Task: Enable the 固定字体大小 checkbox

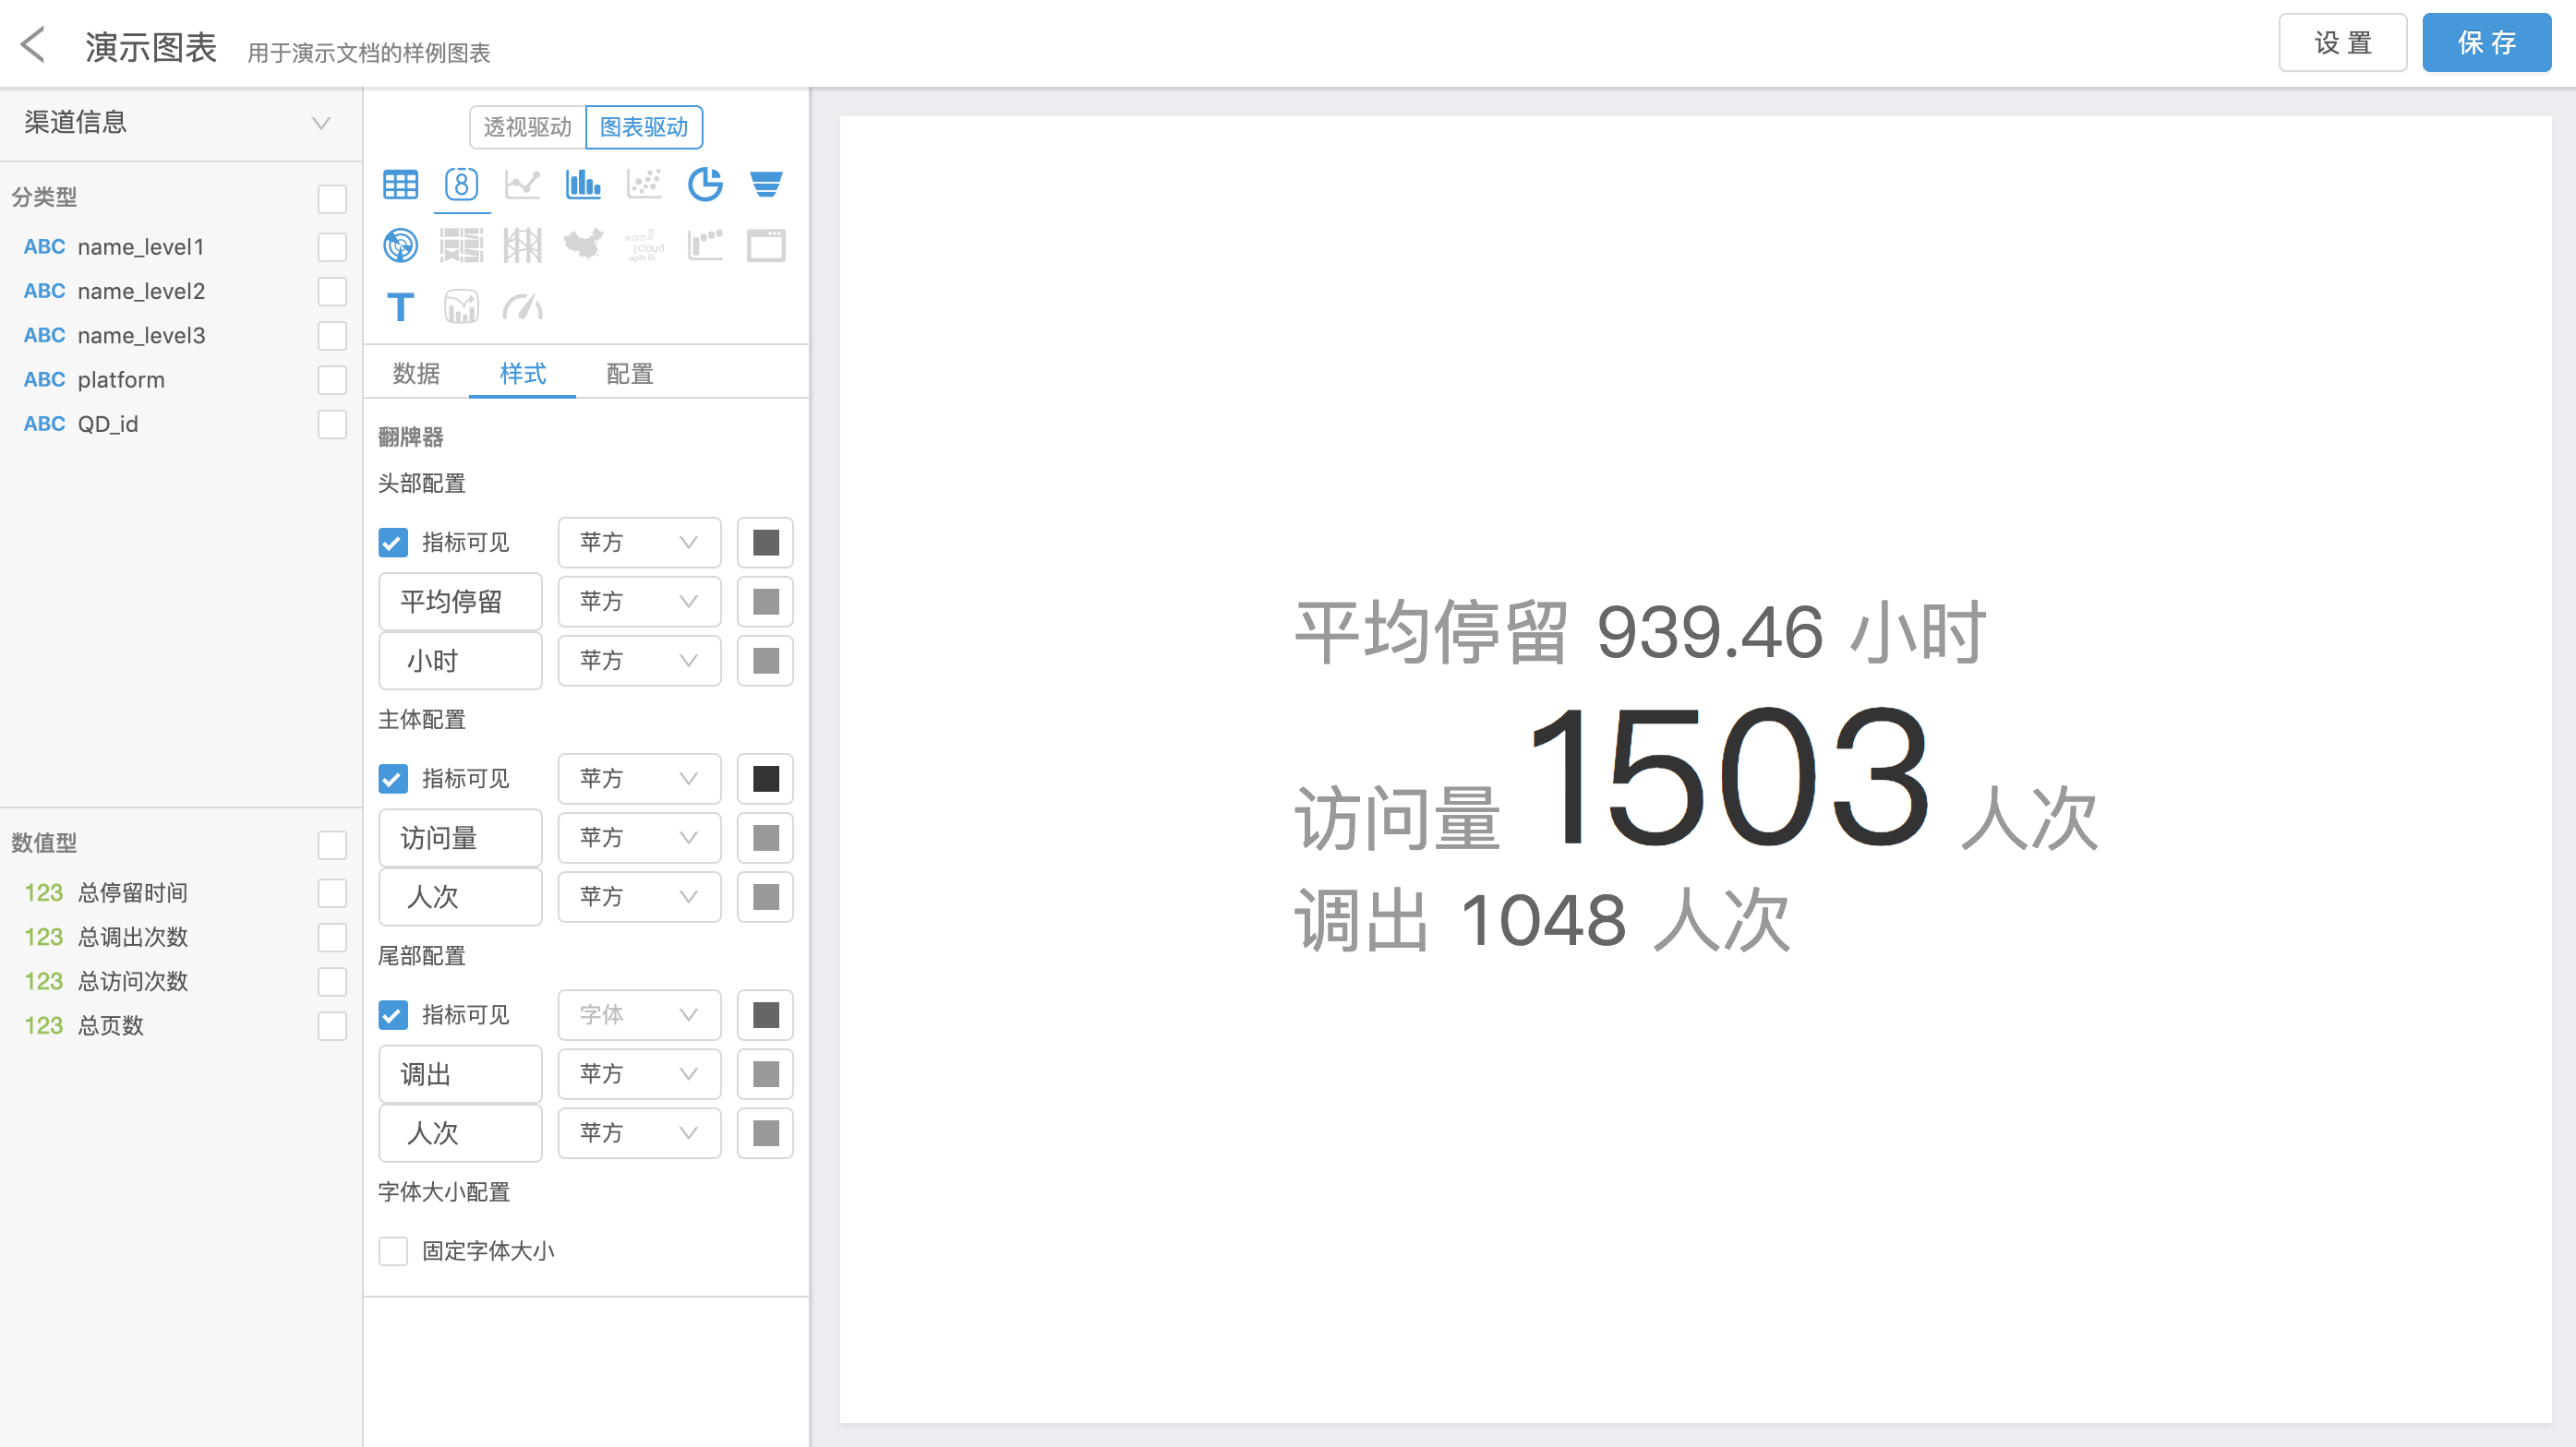Action: click(393, 1251)
